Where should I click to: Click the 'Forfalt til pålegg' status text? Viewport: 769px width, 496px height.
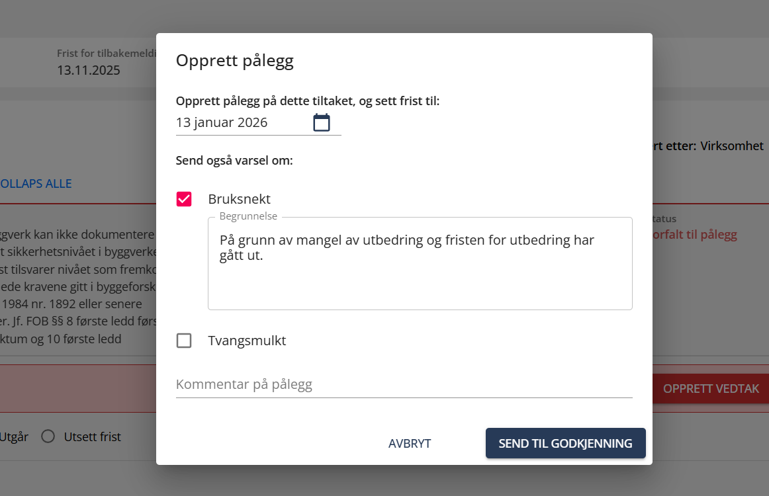tap(694, 234)
